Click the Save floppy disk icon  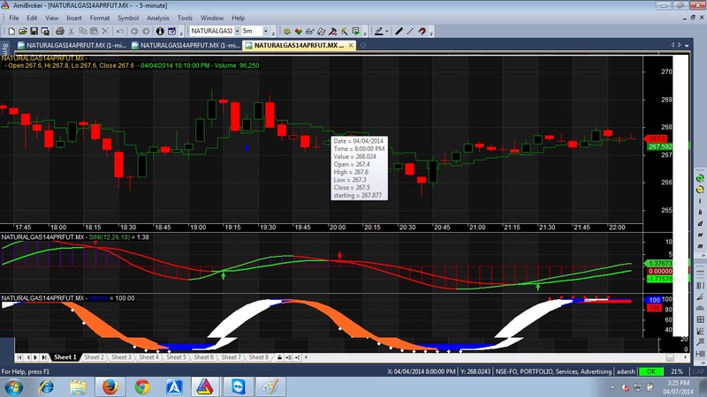tap(34, 31)
